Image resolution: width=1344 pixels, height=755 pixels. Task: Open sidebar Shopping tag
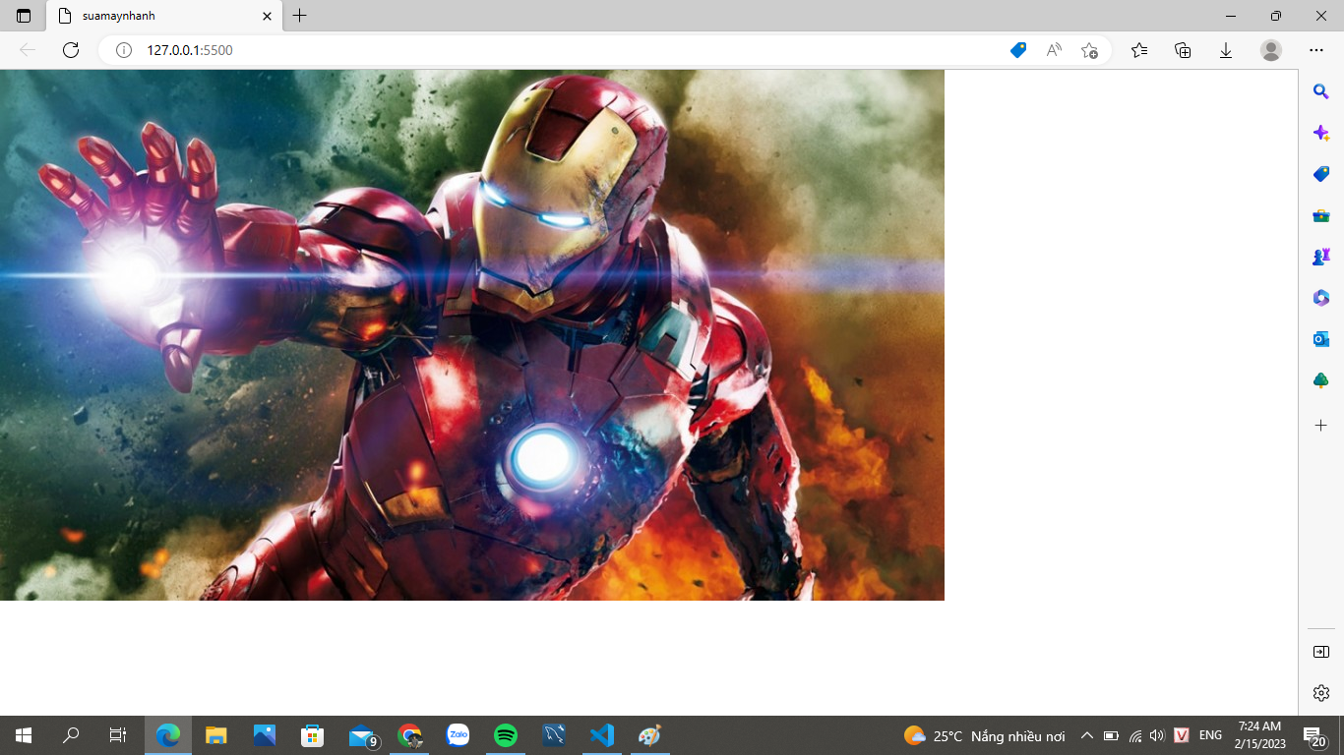[1321, 174]
